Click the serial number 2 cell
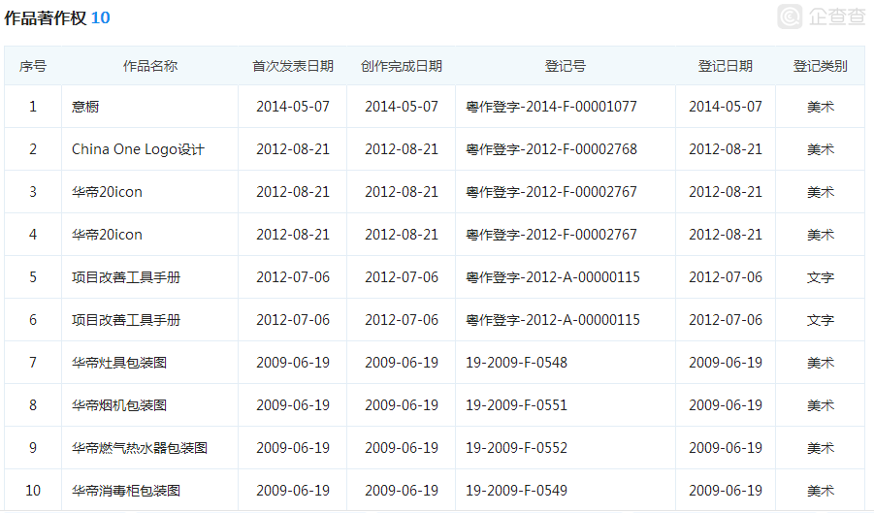The image size is (874, 513). coord(33,149)
